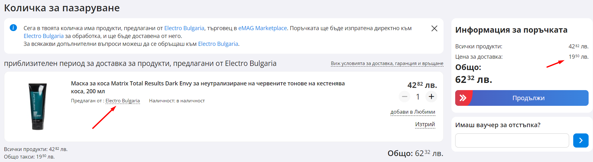Click Electro Bulgaria link ending the notice text
Screen dimensions: 593x162
pyautogui.click(x=218, y=44)
